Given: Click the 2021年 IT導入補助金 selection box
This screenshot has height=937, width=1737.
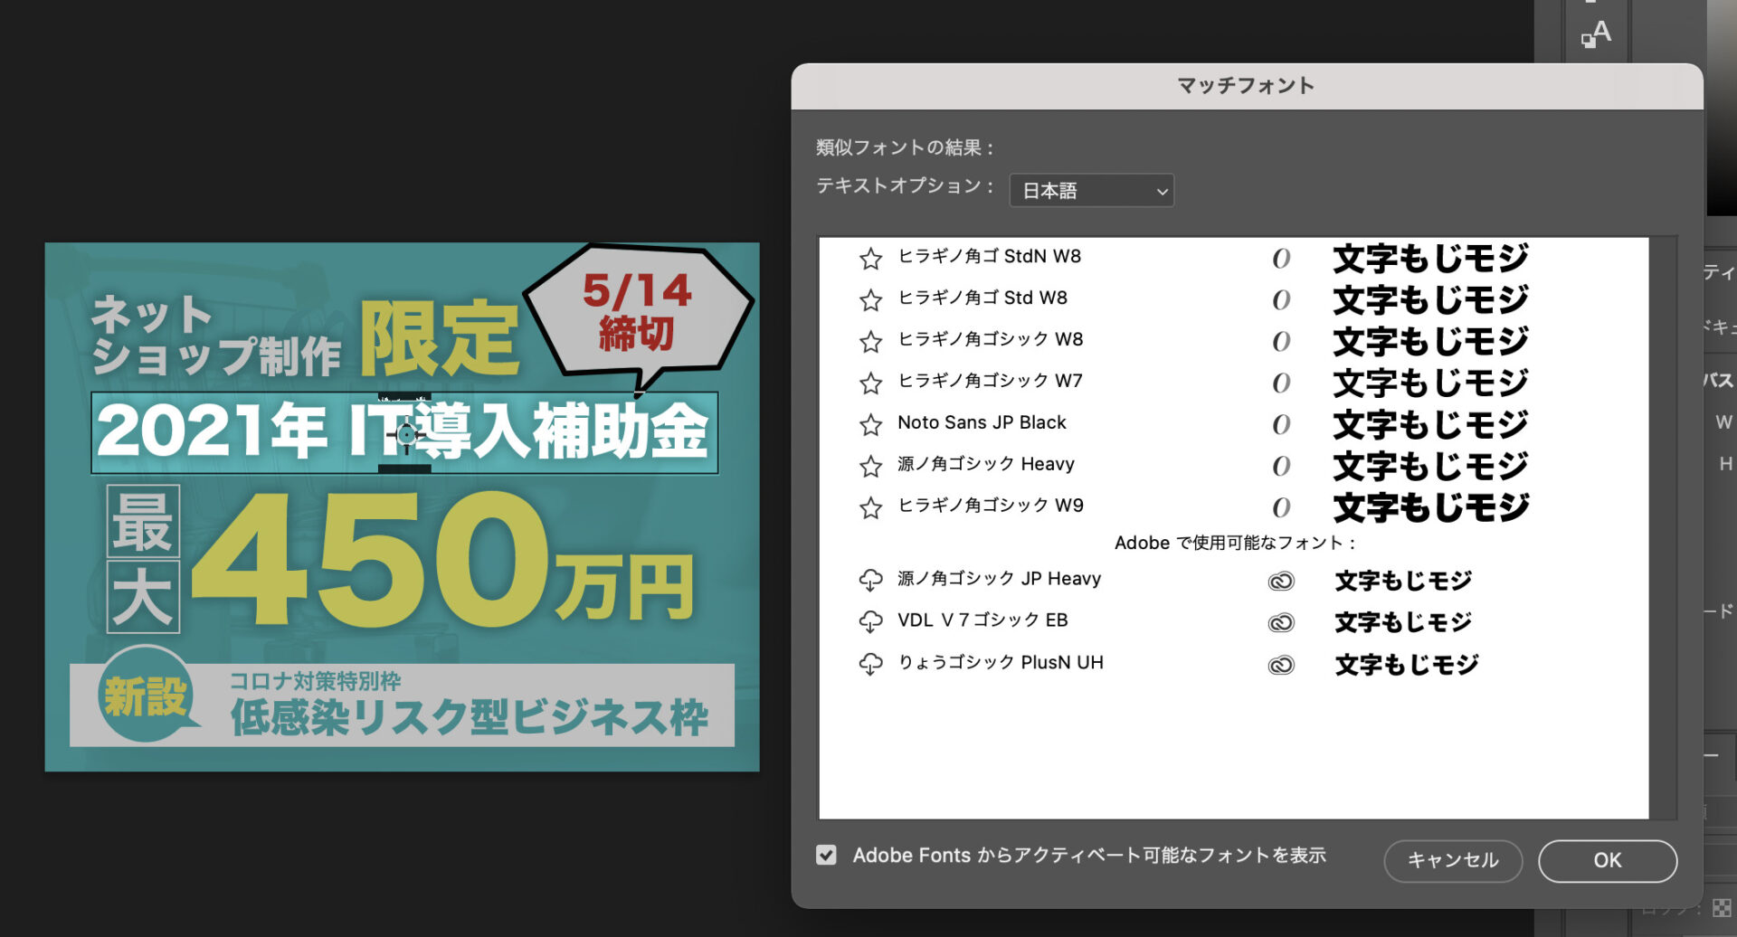Looking at the screenshot, I should click(x=404, y=432).
